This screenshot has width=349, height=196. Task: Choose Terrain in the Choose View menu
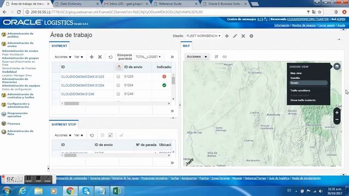pyautogui.click(x=308, y=83)
